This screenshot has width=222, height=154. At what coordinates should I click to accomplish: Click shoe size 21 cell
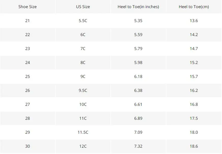(27, 21)
